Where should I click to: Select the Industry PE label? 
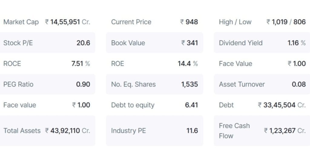(x=128, y=131)
